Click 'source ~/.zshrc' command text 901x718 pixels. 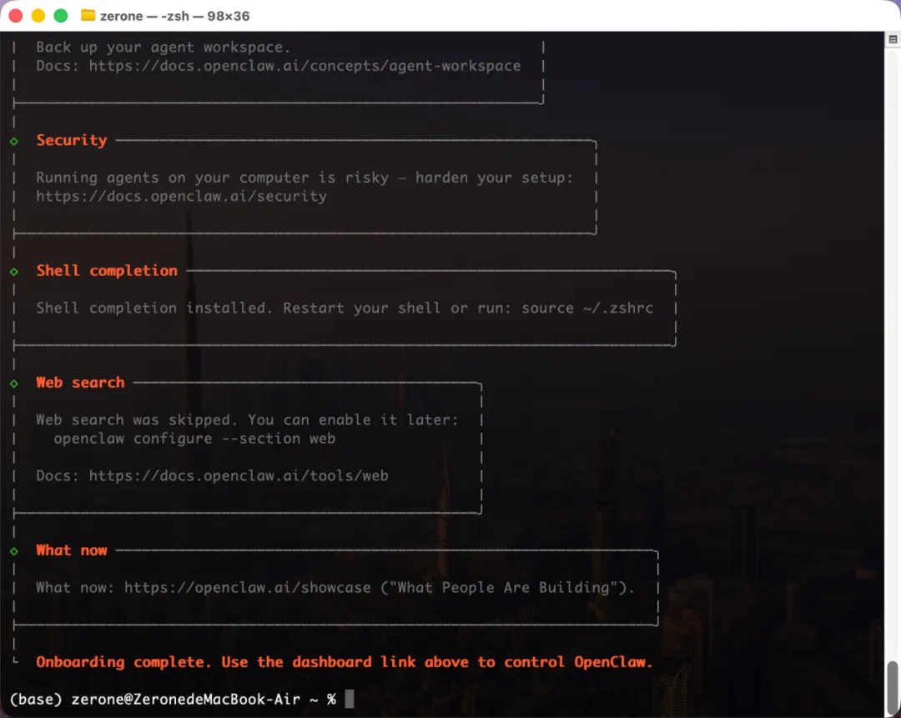click(x=587, y=309)
